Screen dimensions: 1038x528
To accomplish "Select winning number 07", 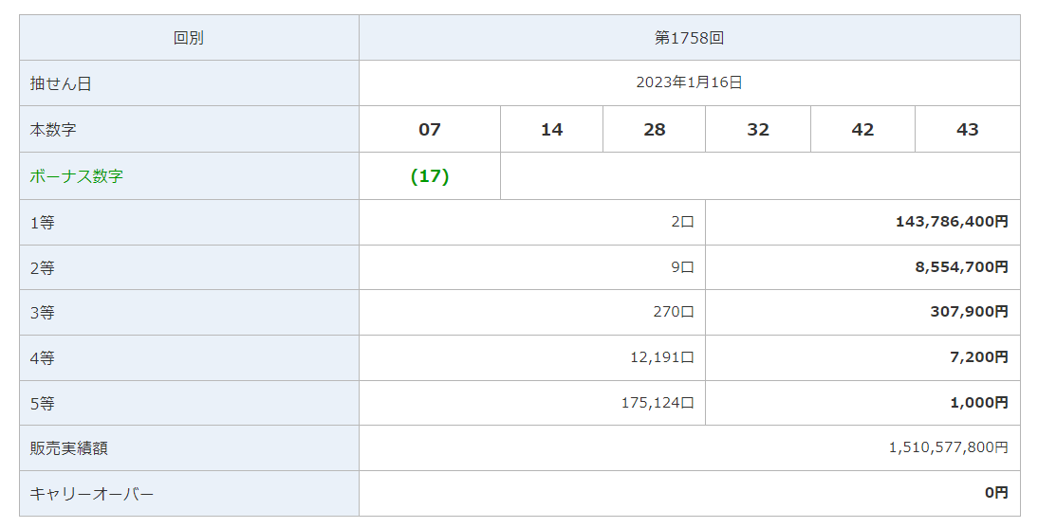I will (430, 130).
